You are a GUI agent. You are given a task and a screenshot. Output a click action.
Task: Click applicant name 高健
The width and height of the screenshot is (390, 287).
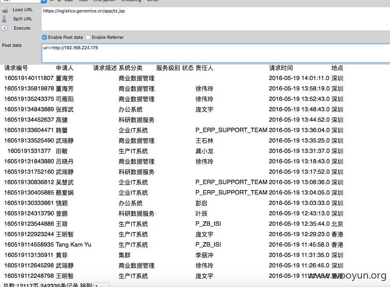(62, 120)
